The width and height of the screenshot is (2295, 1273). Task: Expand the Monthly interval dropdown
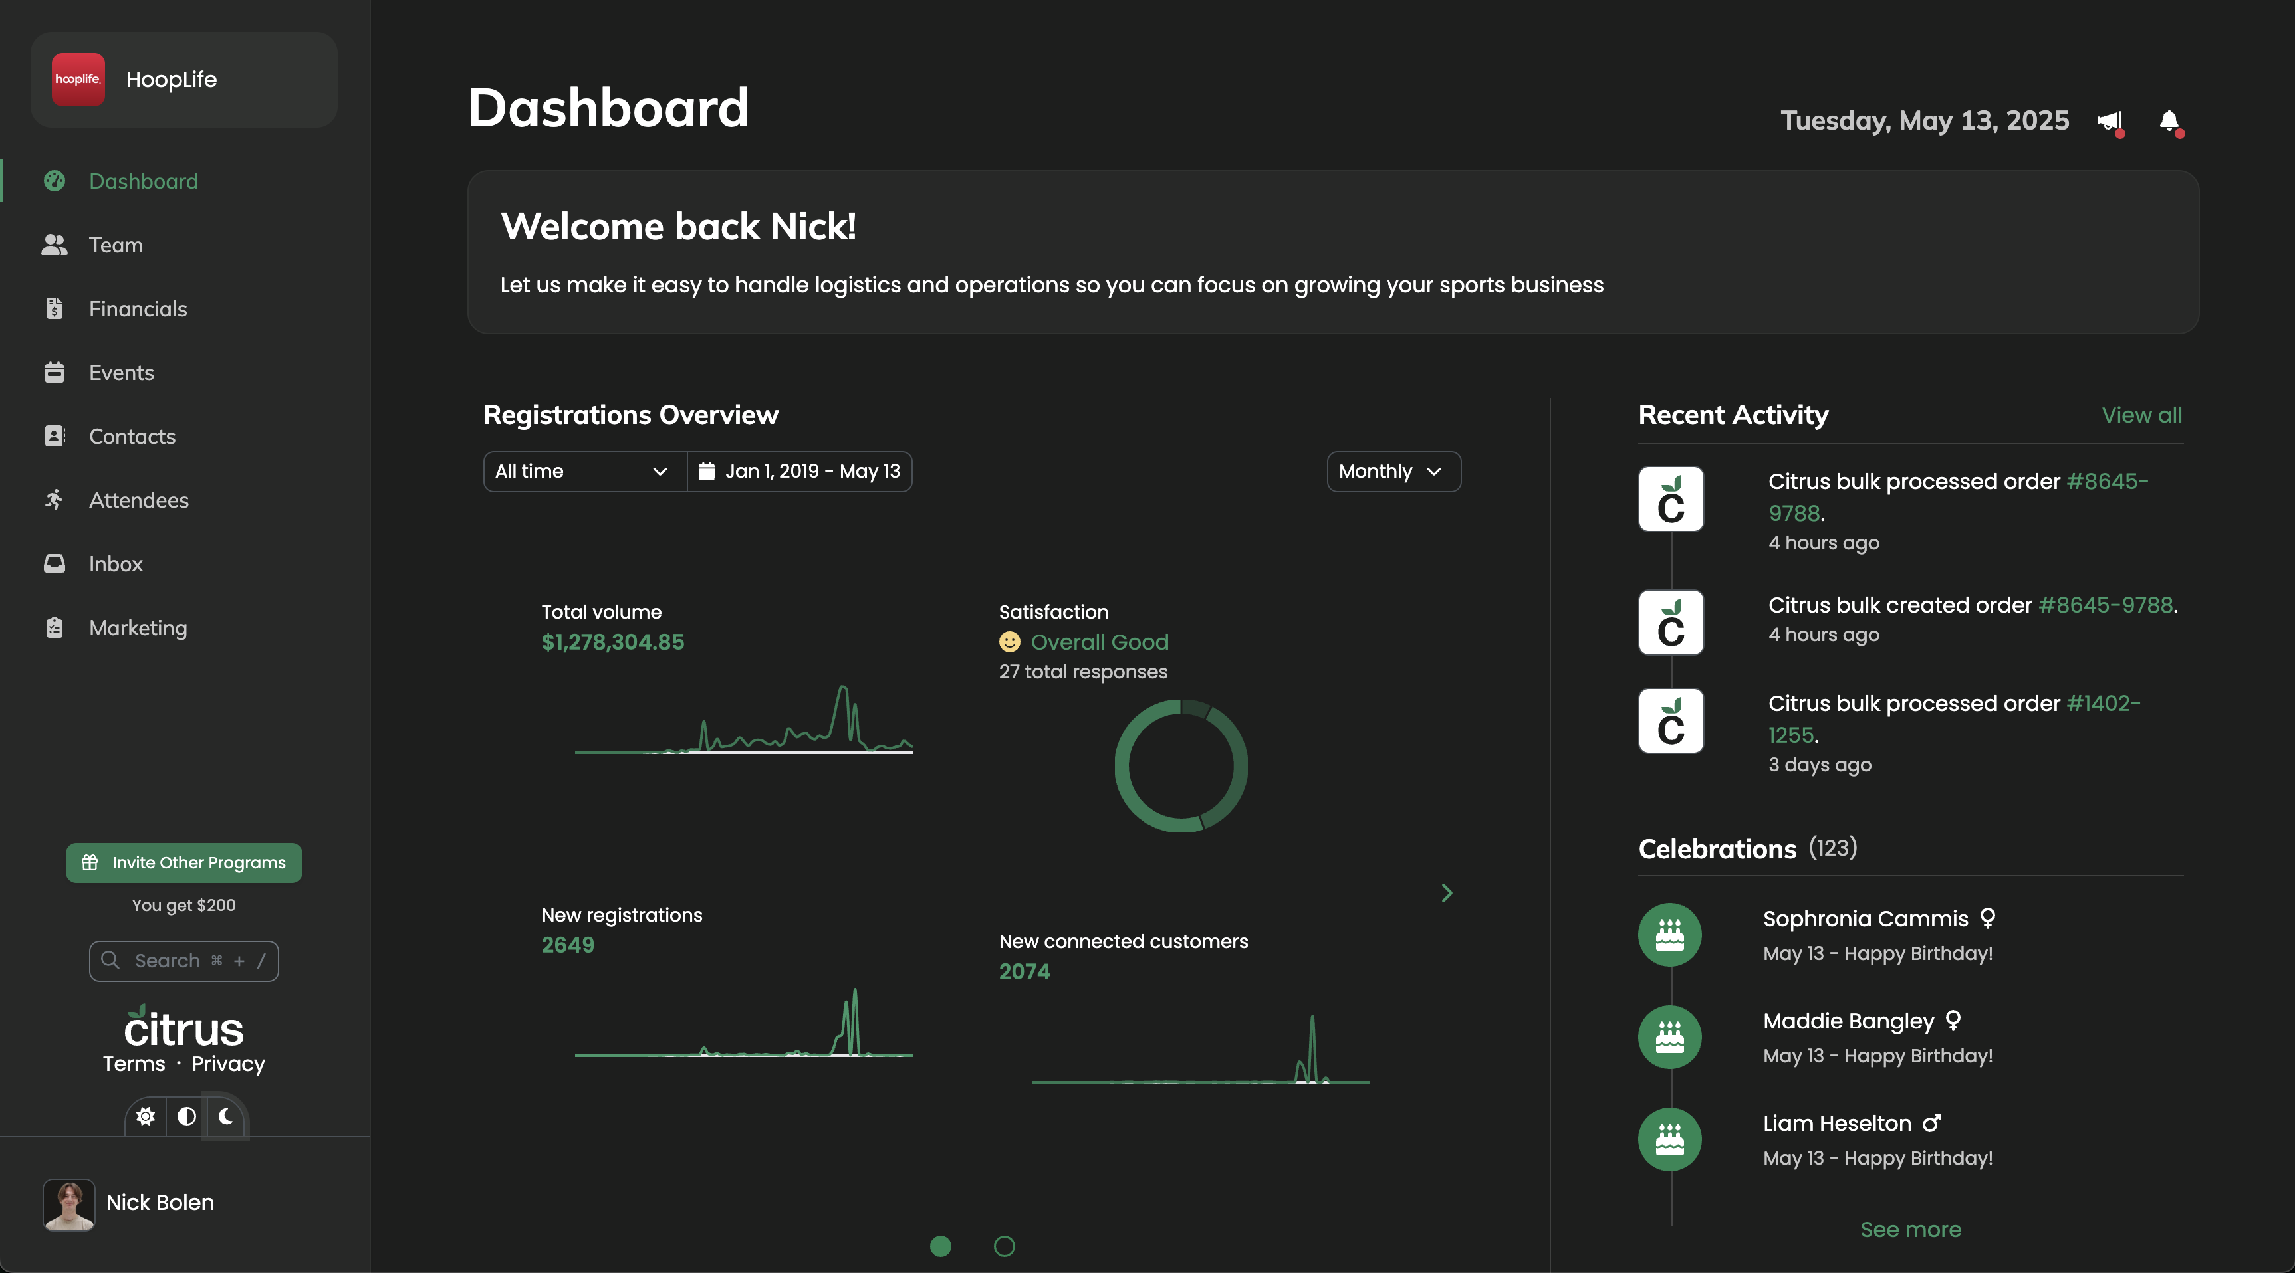point(1393,471)
